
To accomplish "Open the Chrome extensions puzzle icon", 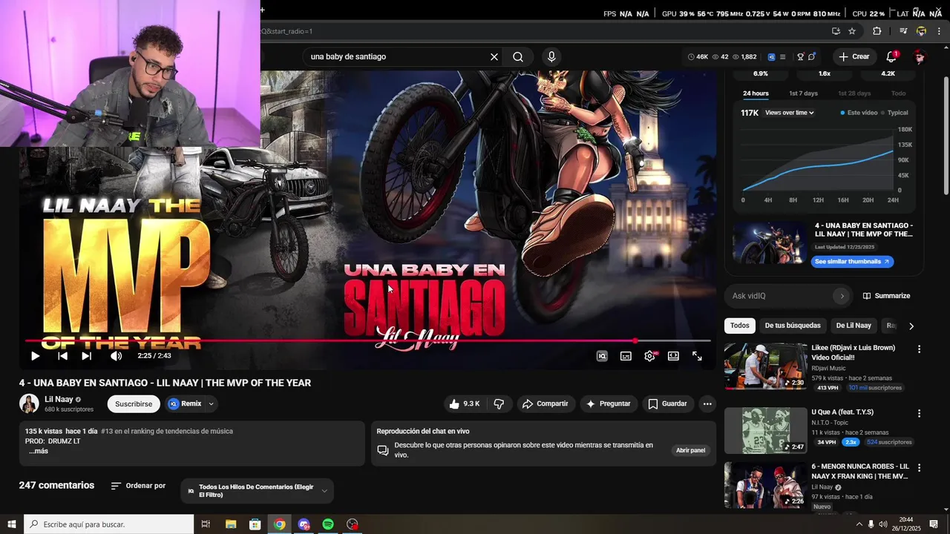I will 877,31.
